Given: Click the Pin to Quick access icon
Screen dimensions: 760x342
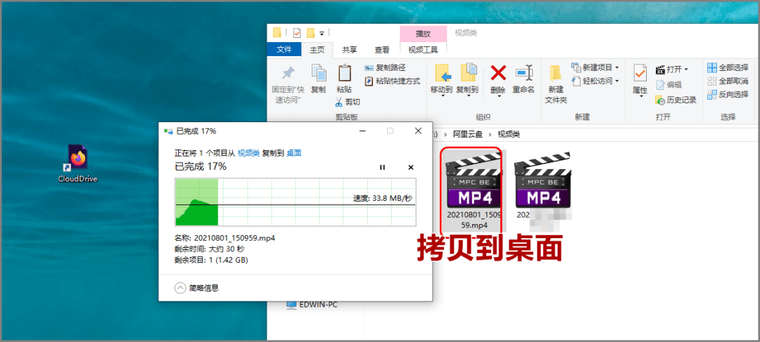Looking at the screenshot, I should click(289, 74).
